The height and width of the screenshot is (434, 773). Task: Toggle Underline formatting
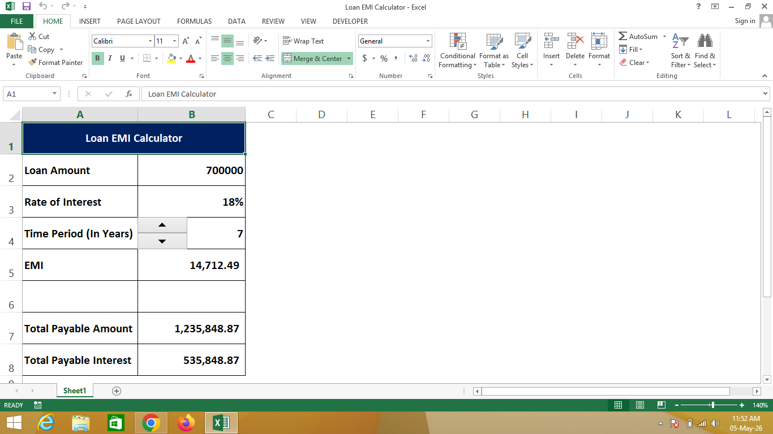pyautogui.click(x=122, y=58)
